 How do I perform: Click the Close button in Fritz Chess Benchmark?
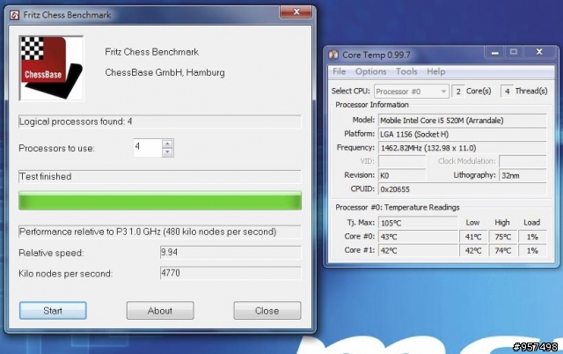coord(267,311)
